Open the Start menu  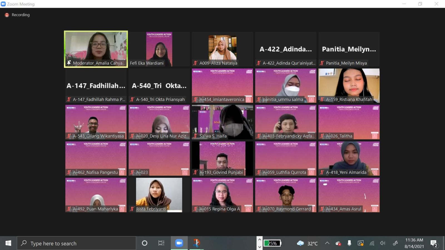coord(8,243)
